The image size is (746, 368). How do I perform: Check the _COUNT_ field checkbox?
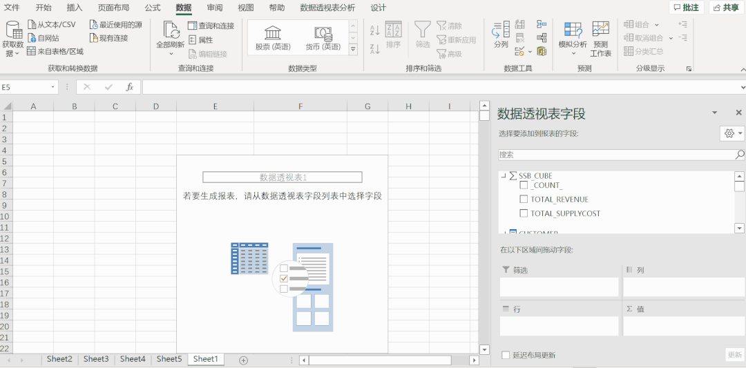(x=524, y=186)
